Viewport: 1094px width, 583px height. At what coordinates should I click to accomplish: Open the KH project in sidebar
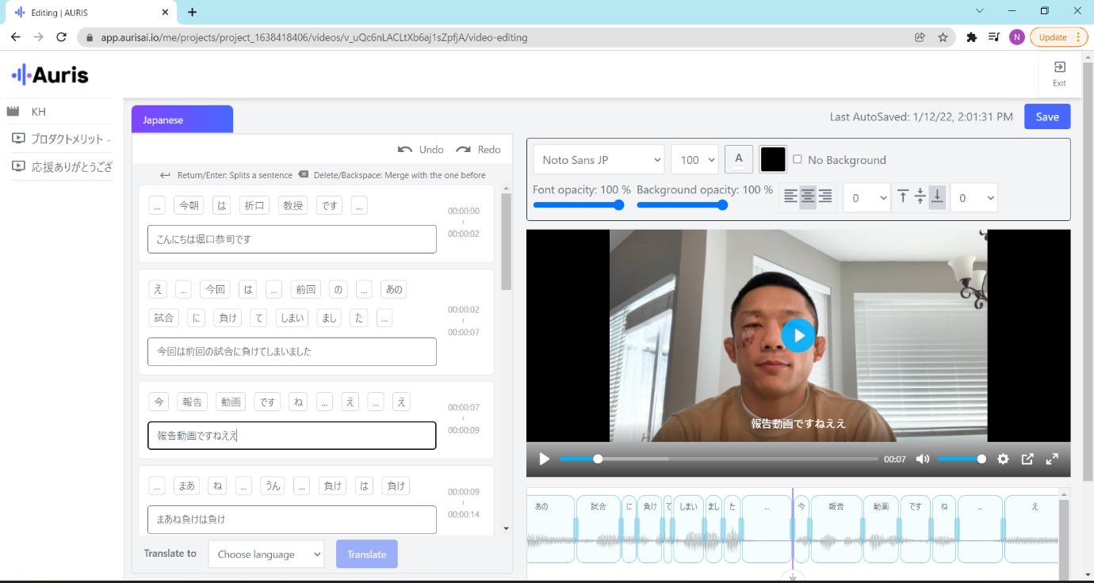(x=38, y=112)
